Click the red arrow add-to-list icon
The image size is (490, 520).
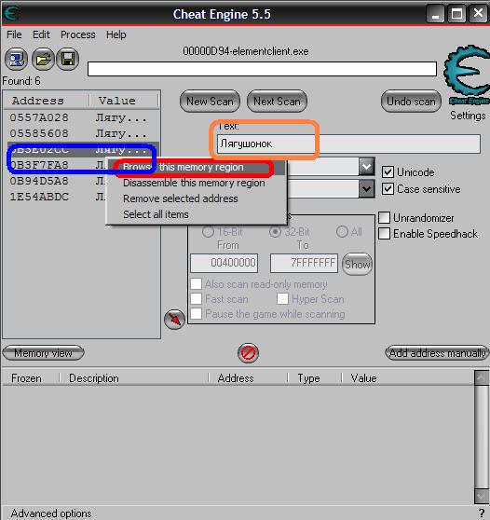click(x=174, y=320)
